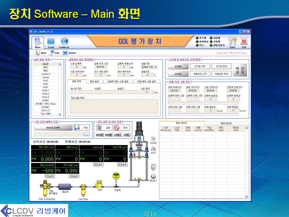289x217 pixels.
Task: Switch to the 제어 설정 tab
Action: pyautogui.click(x=94, y=81)
